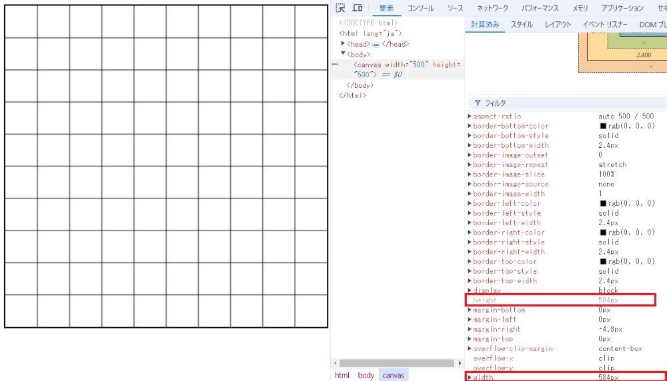Viewport: 667px width, 381px height.
Task: Click the border-image-repeat stretch value
Action: pyautogui.click(x=612, y=165)
